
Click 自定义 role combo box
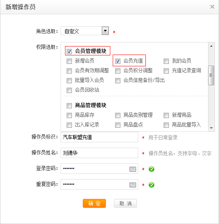click(85, 31)
